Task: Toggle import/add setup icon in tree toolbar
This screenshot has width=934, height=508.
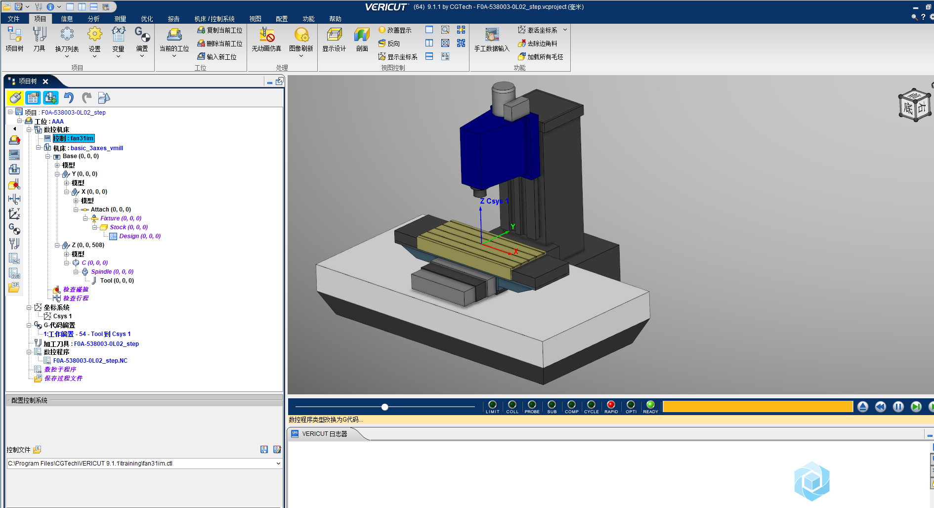Action: tap(51, 98)
